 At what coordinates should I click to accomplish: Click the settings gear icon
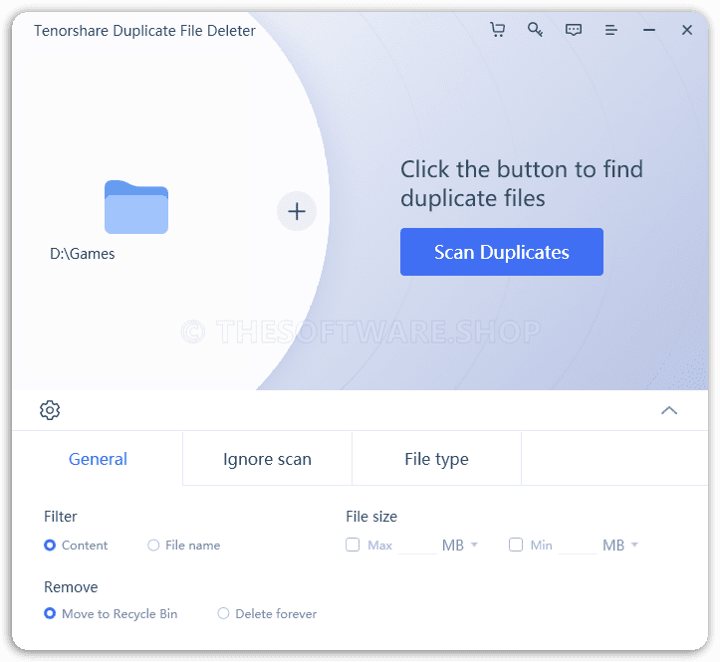point(50,410)
